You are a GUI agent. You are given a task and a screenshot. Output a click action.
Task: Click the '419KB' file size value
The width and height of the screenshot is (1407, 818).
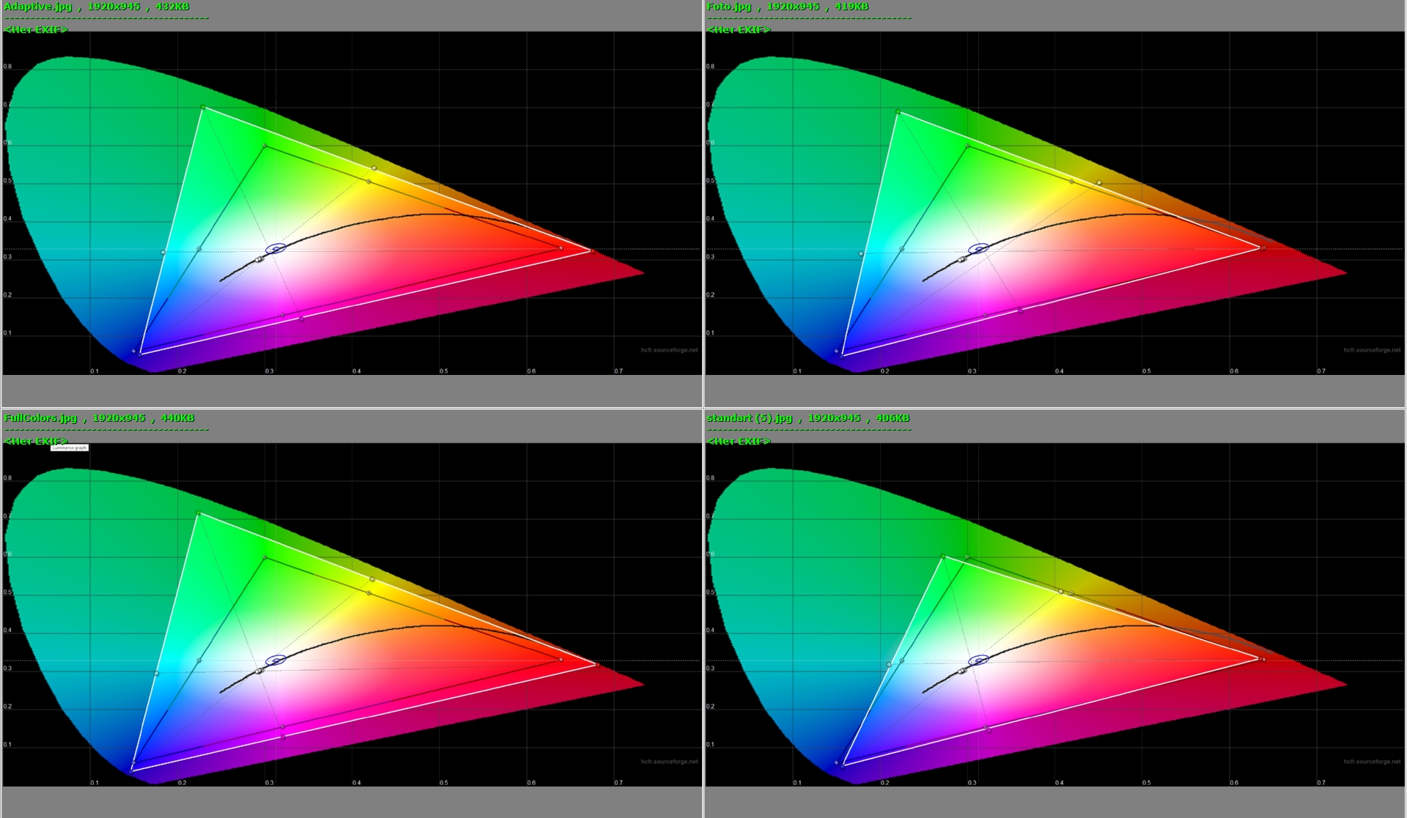pos(852,7)
